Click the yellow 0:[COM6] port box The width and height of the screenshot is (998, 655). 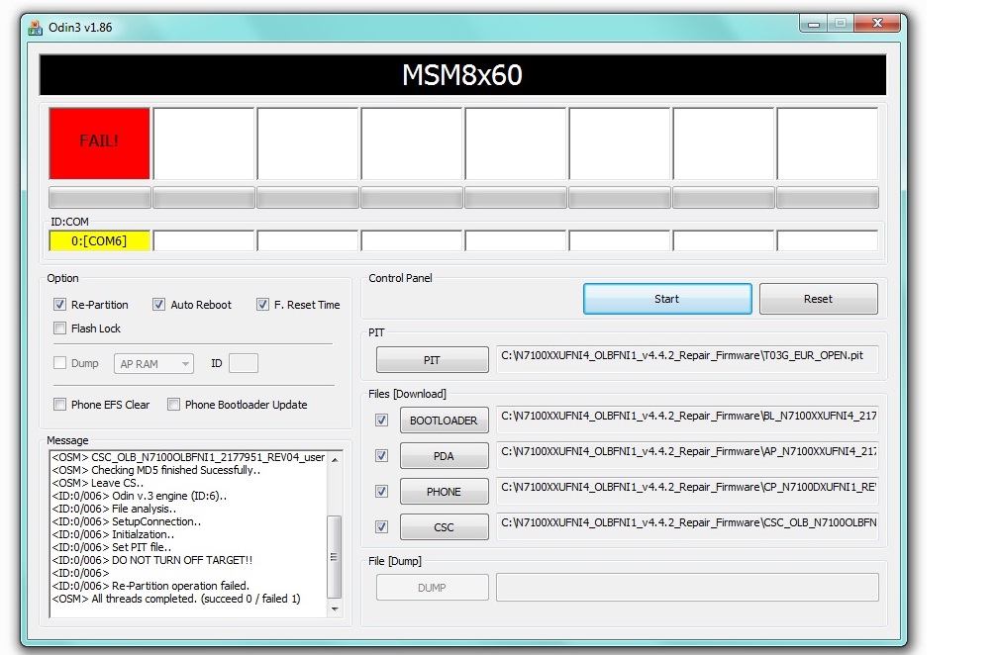[x=99, y=241]
